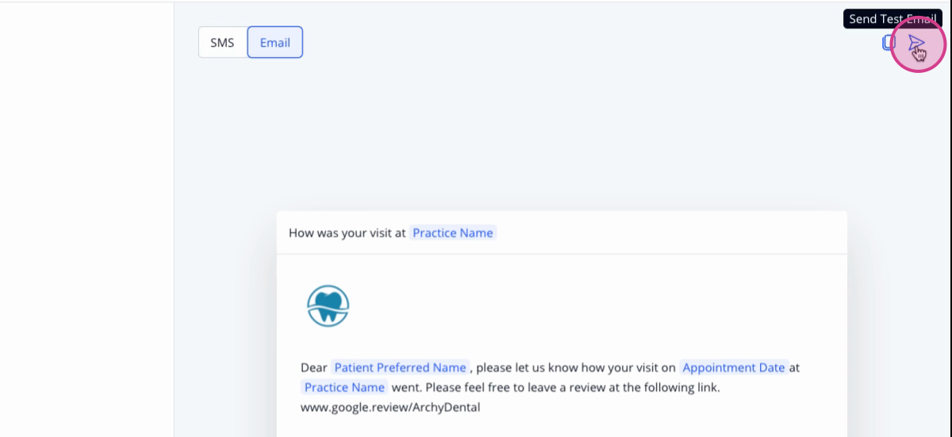Switch to the SMS tab
The height and width of the screenshot is (437, 952).
(222, 43)
